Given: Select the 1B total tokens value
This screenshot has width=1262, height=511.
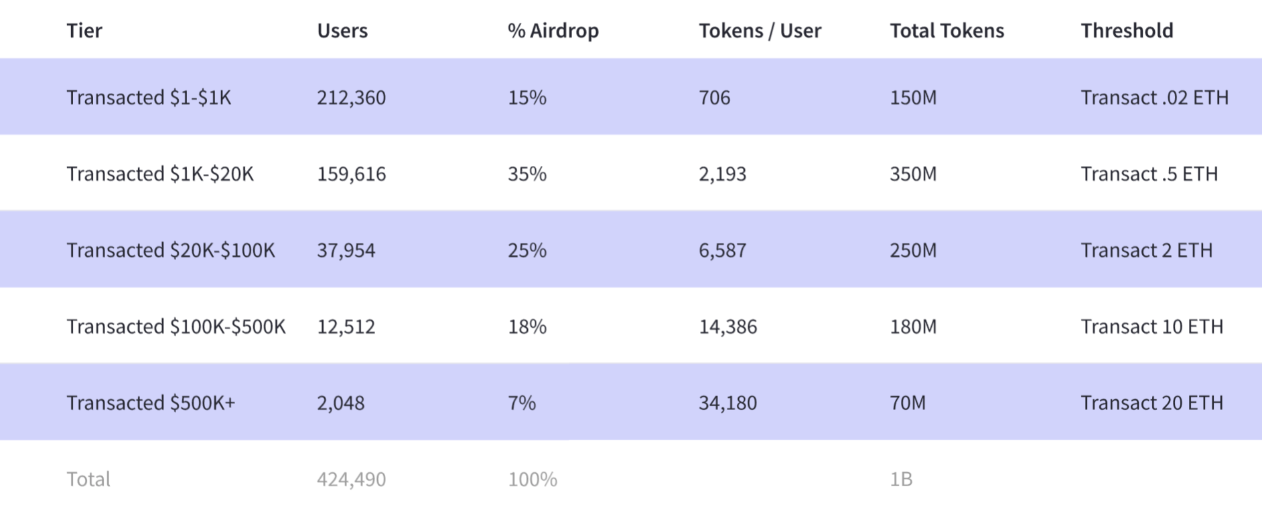Looking at the screenshot, I should [901, 479].
